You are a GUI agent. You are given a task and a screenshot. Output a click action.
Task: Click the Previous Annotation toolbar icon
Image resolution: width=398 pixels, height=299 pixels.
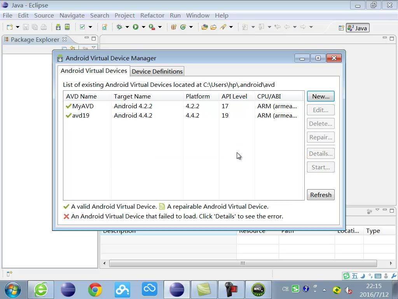coord(261,27)
